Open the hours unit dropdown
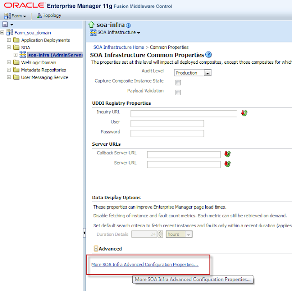 [179, 234]
